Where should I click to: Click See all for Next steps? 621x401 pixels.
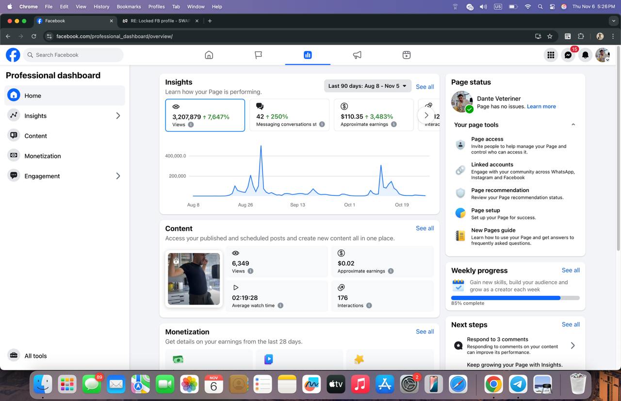[x=571, y=324]
